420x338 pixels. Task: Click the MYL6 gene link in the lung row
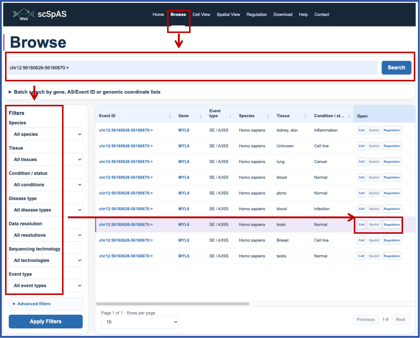pyautogui.click(x=184, y=162)
